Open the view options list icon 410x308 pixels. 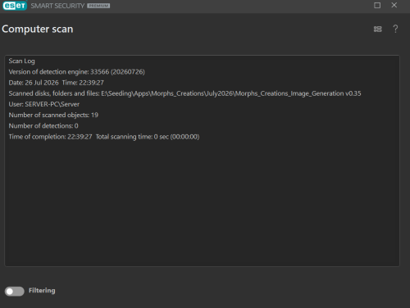[x=377, y=29]
